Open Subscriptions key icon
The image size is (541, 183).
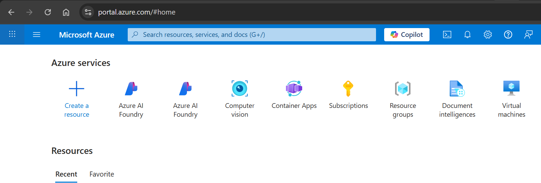(x=348, y=89)
